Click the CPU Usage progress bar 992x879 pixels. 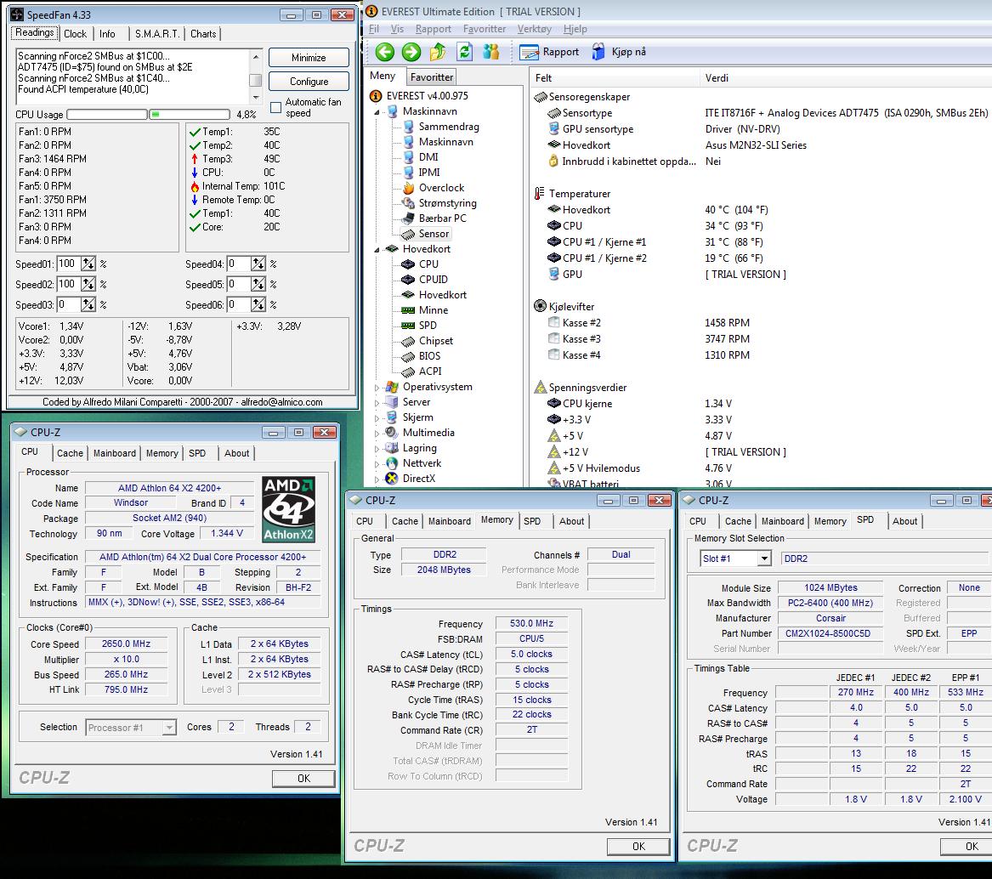click(x=148, y=115)
